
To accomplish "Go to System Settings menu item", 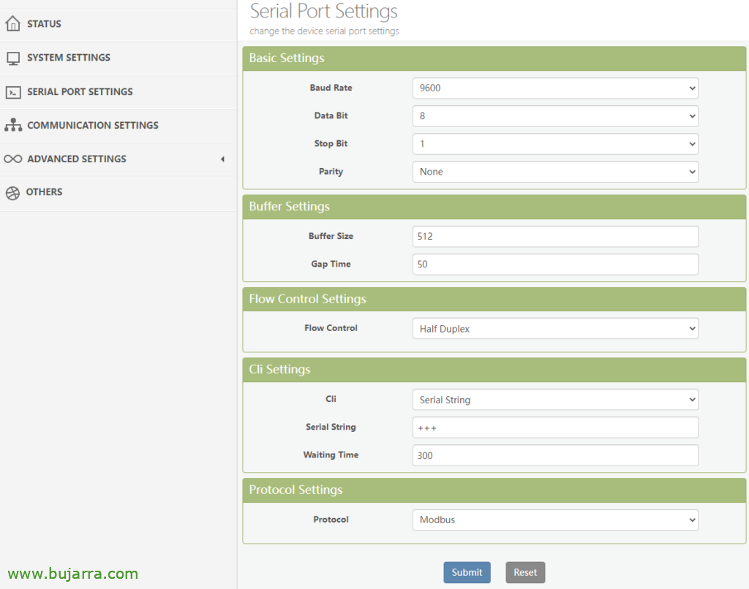I will [69, 58].
